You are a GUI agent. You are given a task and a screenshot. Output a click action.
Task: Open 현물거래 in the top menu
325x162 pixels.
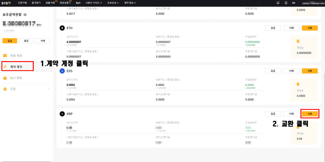50,3
